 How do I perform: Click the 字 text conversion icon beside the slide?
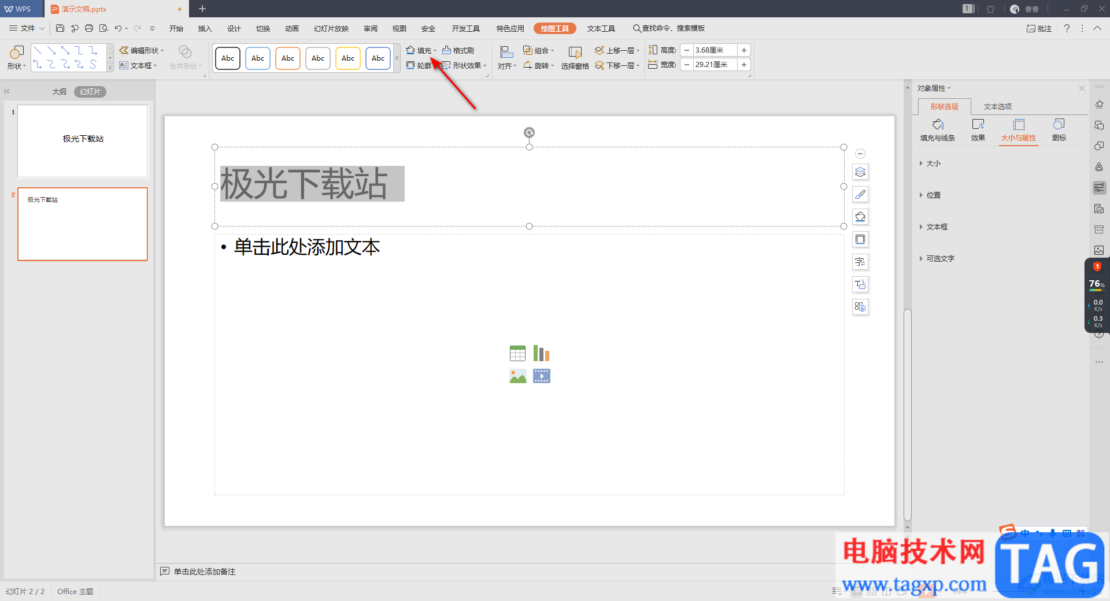point(860,262)
